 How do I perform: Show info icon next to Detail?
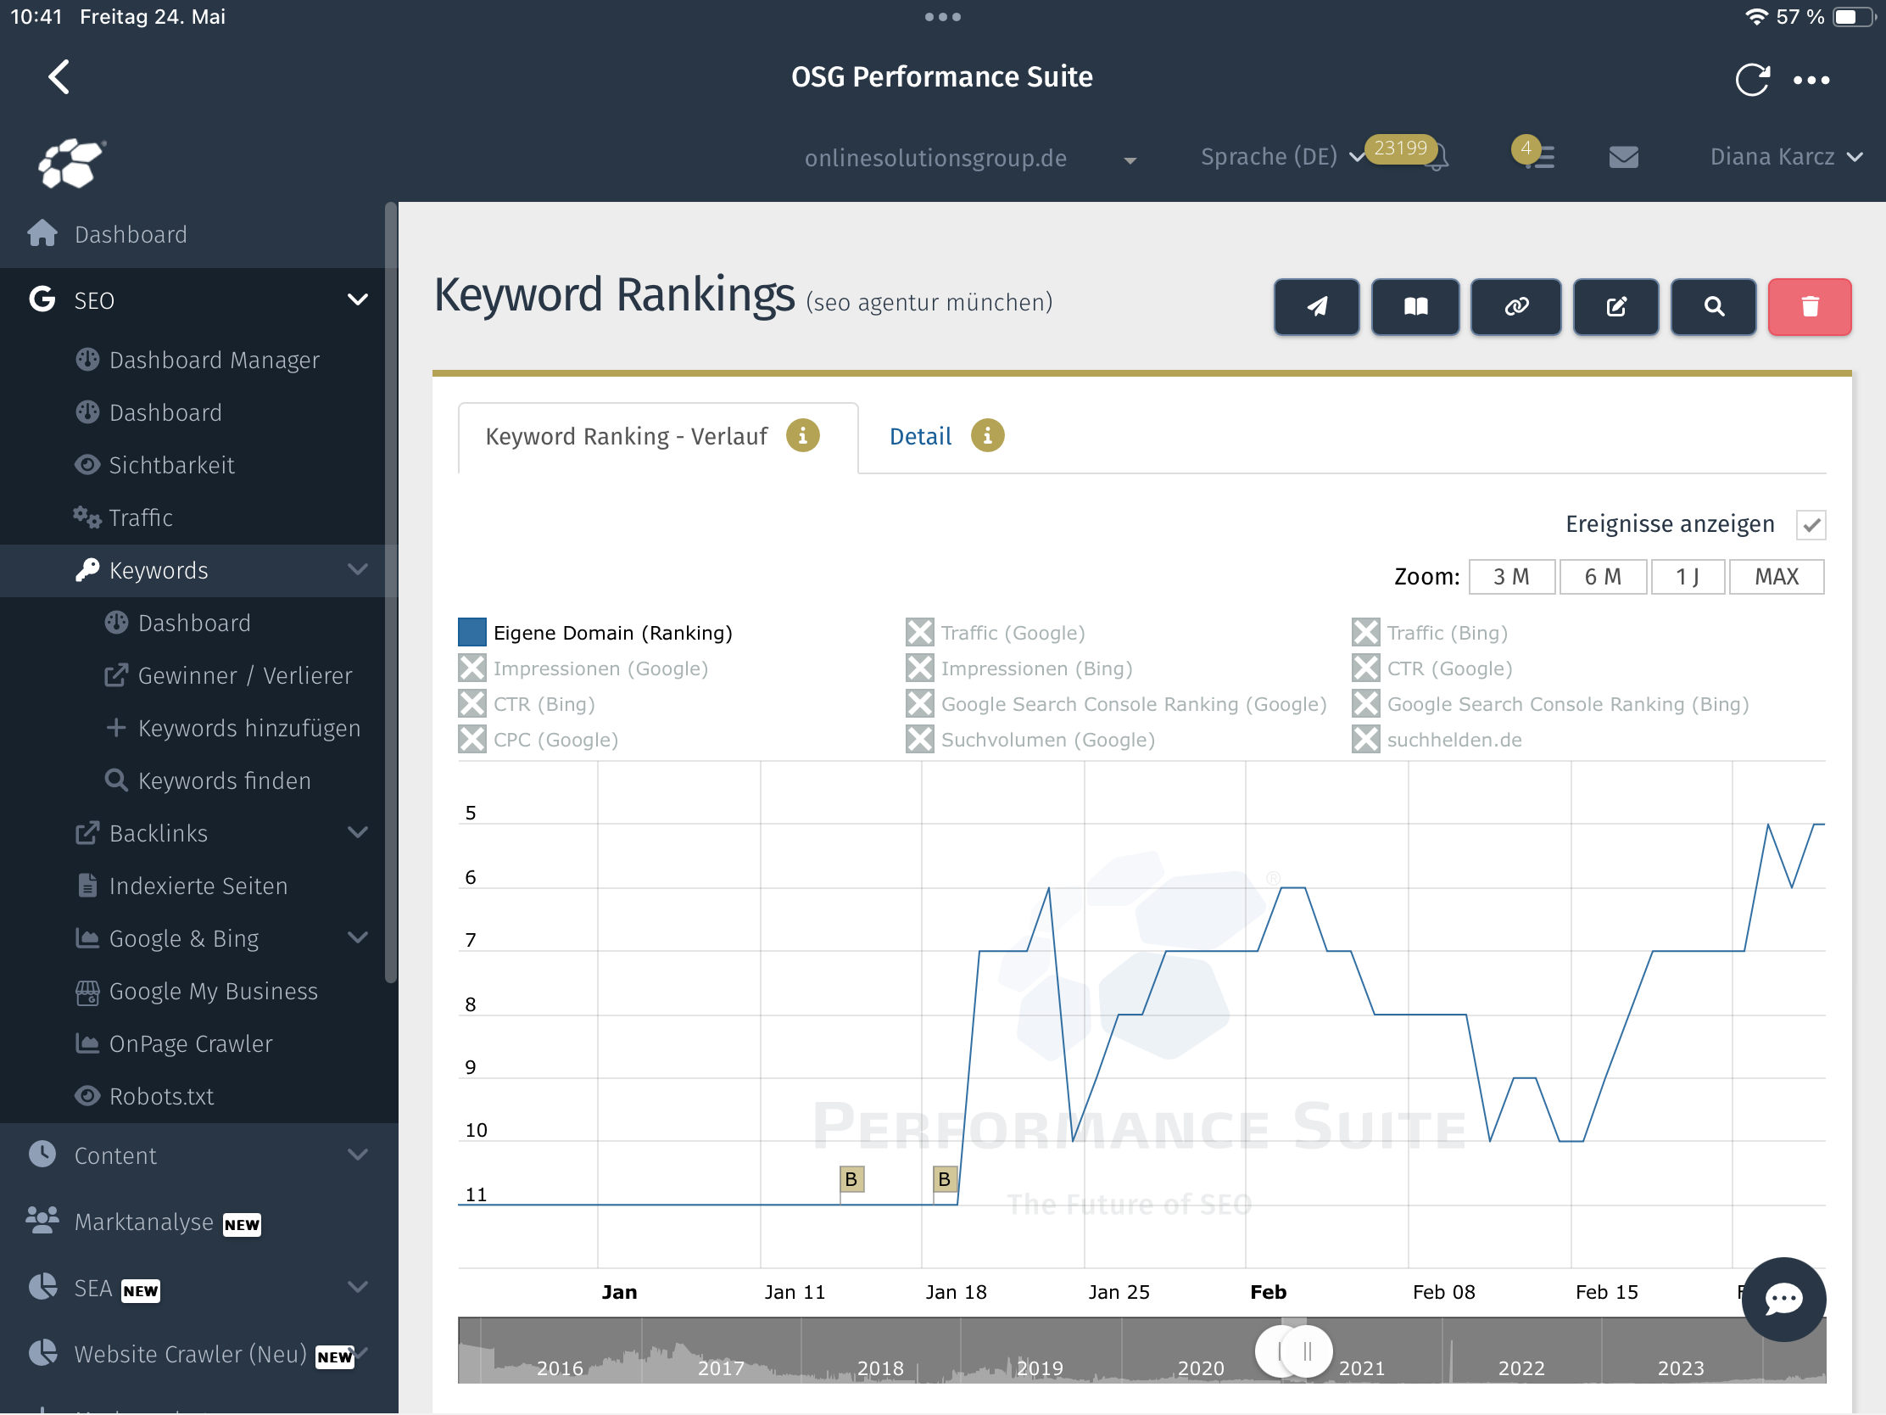click(987, 436)
